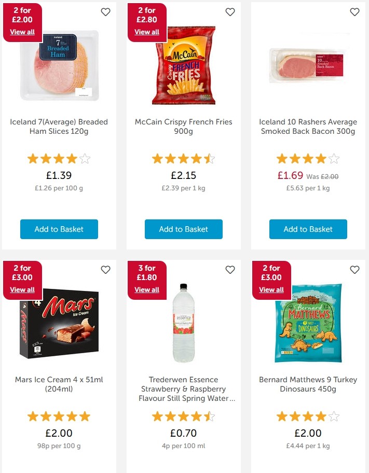Open View all on the 2 for £2.00 offer
Viewport: 369px width, 473px height.
pyautogui.click(x=22, y=32)
